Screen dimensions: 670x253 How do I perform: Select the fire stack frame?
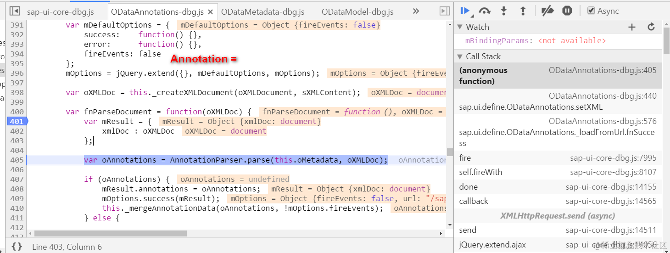tap(558, 158)
